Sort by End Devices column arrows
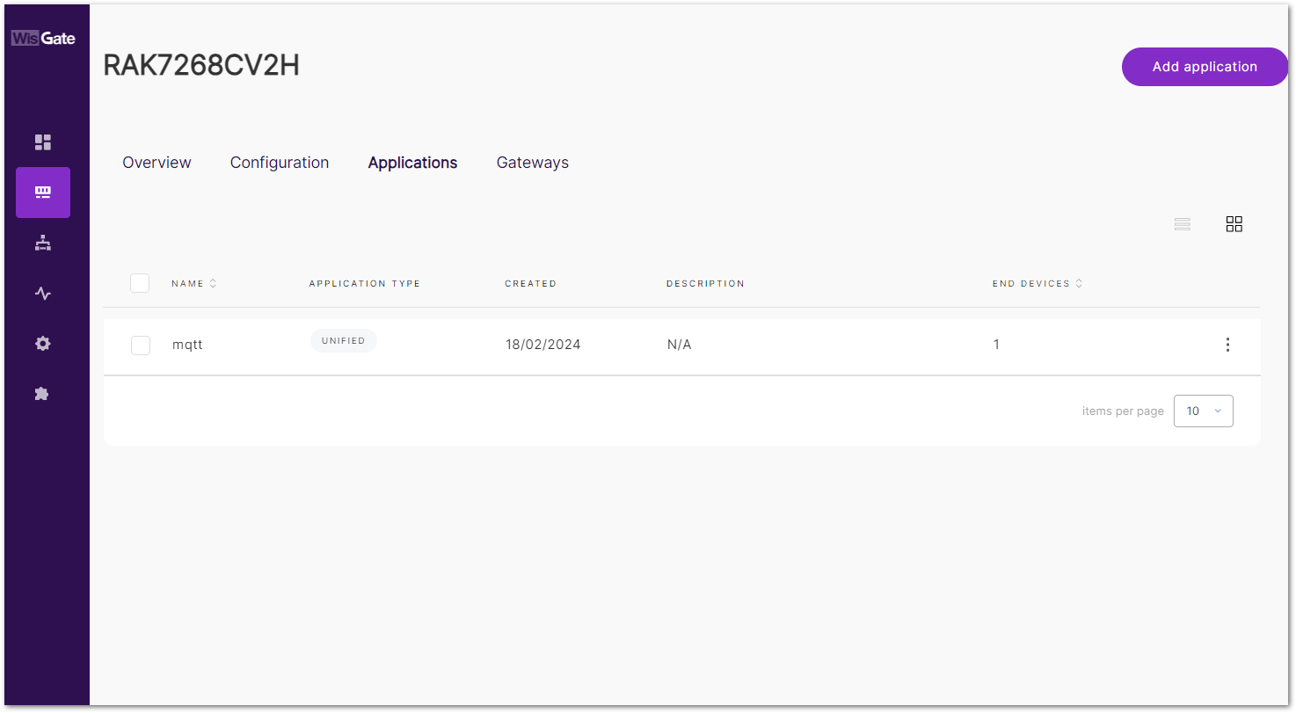The height and width of the screenshot is (713, 1296). coord(1079,283)
